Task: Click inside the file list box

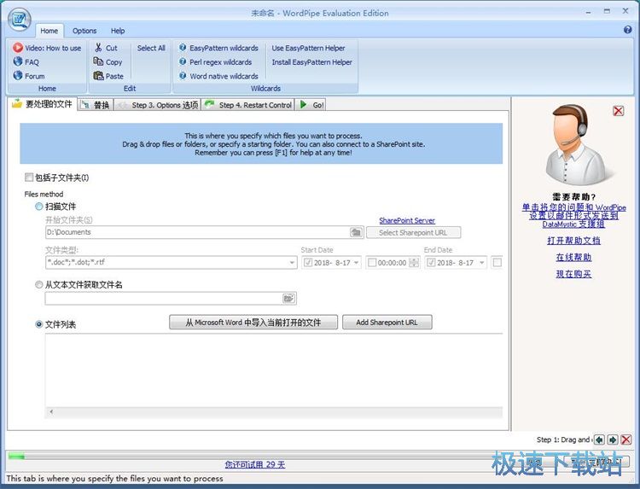Action: tap(273, 375)
